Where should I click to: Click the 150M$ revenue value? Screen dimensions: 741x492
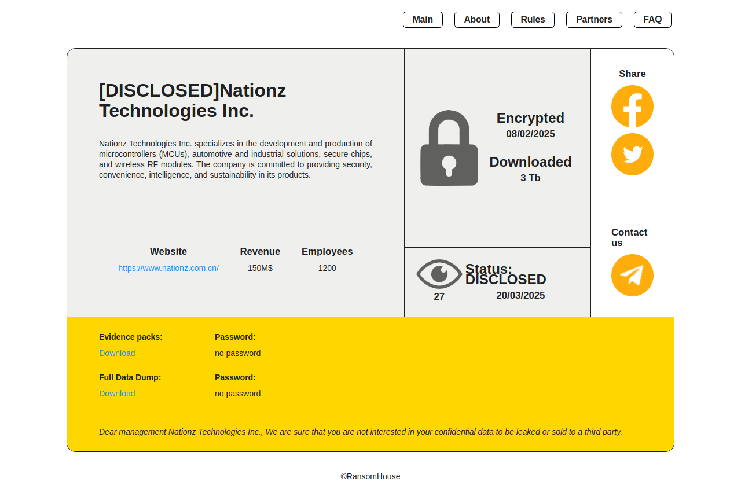point(260,268)
